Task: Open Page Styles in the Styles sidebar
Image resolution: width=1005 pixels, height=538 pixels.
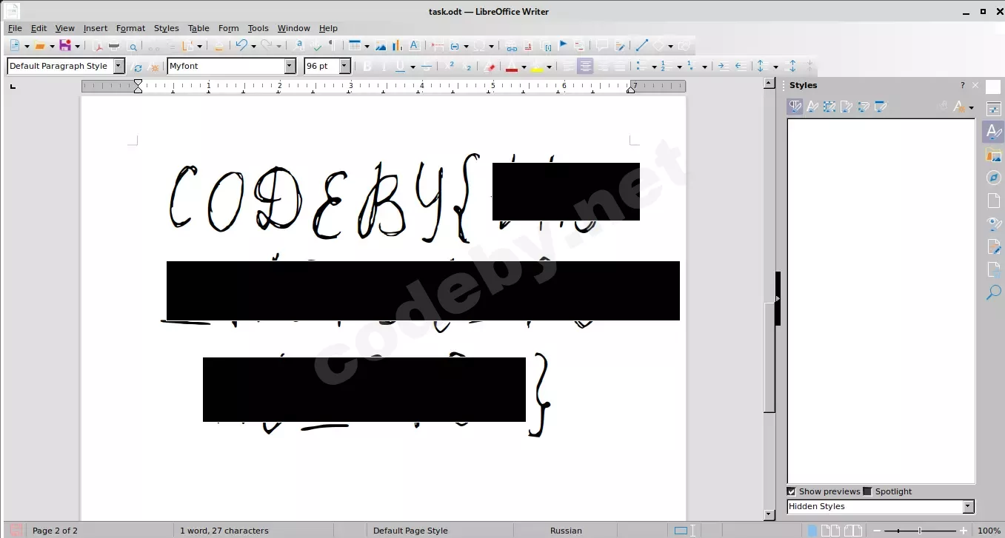Action: point(847,106)
